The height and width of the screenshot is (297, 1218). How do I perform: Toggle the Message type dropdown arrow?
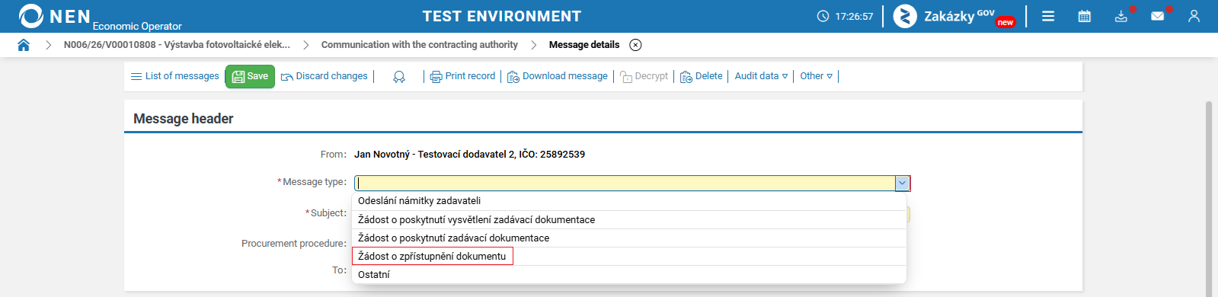pyautogui.click(x=903, y=183)
